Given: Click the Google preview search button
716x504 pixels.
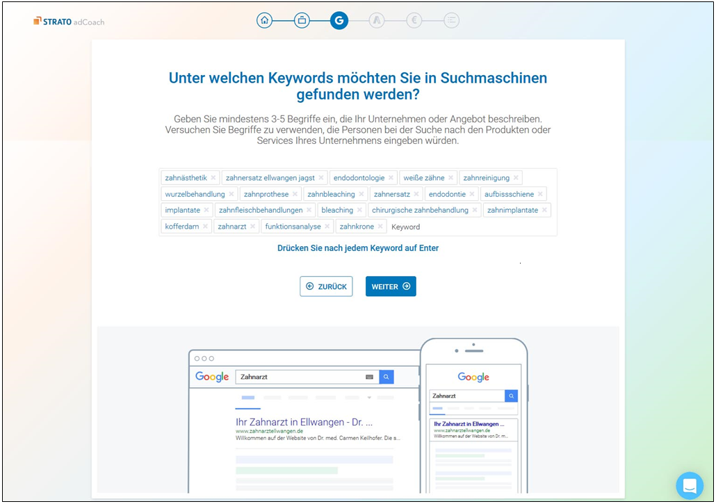Looking at the screenshot, I should coord(387,377).
